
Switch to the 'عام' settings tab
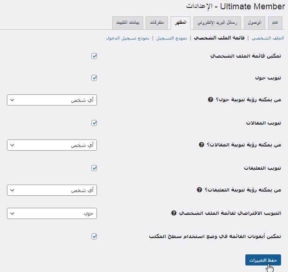click(275, 22)
